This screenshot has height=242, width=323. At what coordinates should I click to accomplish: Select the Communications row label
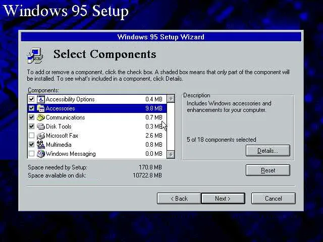[x=65, y=117]
